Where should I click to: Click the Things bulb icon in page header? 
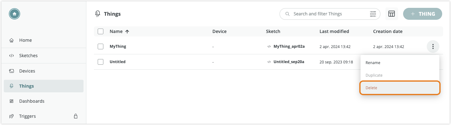(x=98, y=14)
